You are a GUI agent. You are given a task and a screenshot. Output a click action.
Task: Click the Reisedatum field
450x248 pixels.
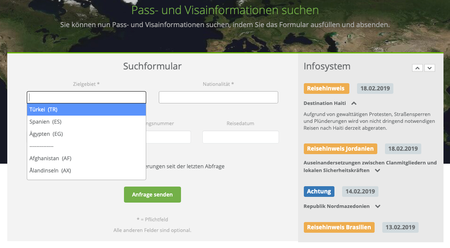[x=240, y=137]
